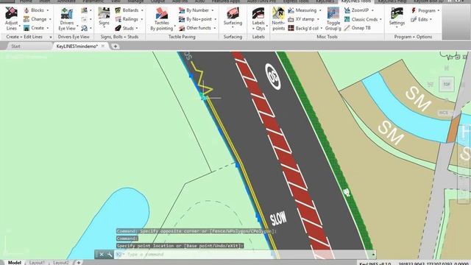Screen dimensions: 471x265
Task: Close the KeyLINES1mindemo tab
Action: pos(103,46)
